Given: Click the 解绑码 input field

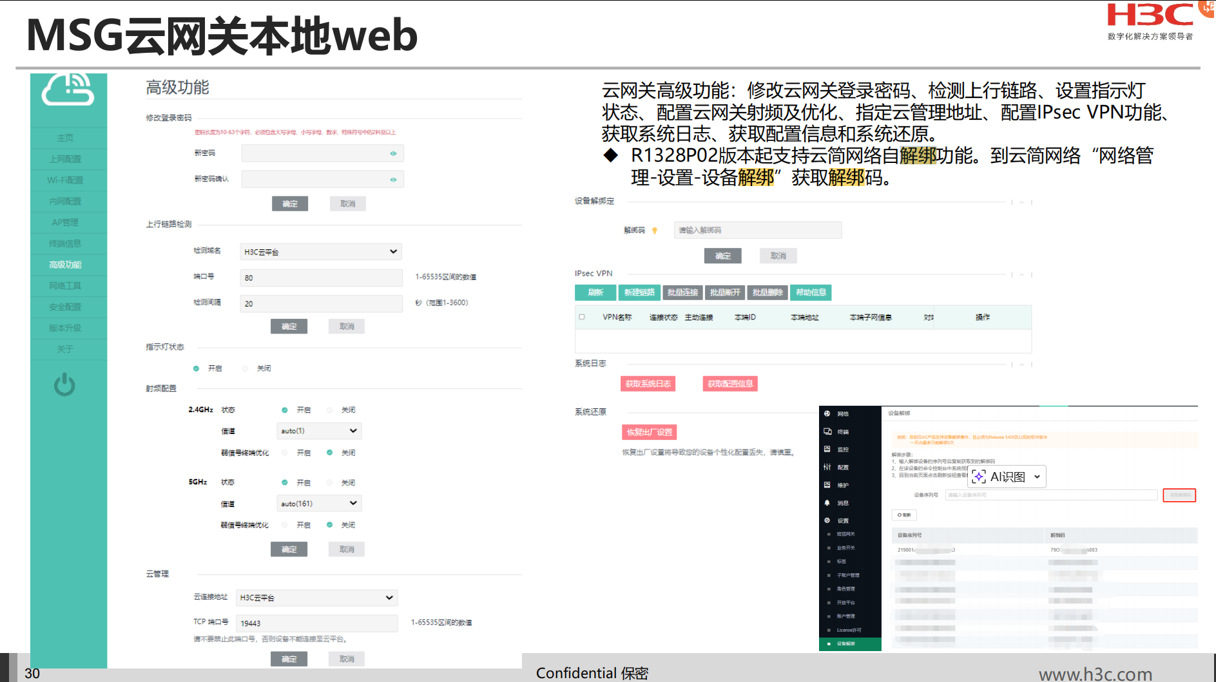Looking at the screenshot, I should coord(758,230).
